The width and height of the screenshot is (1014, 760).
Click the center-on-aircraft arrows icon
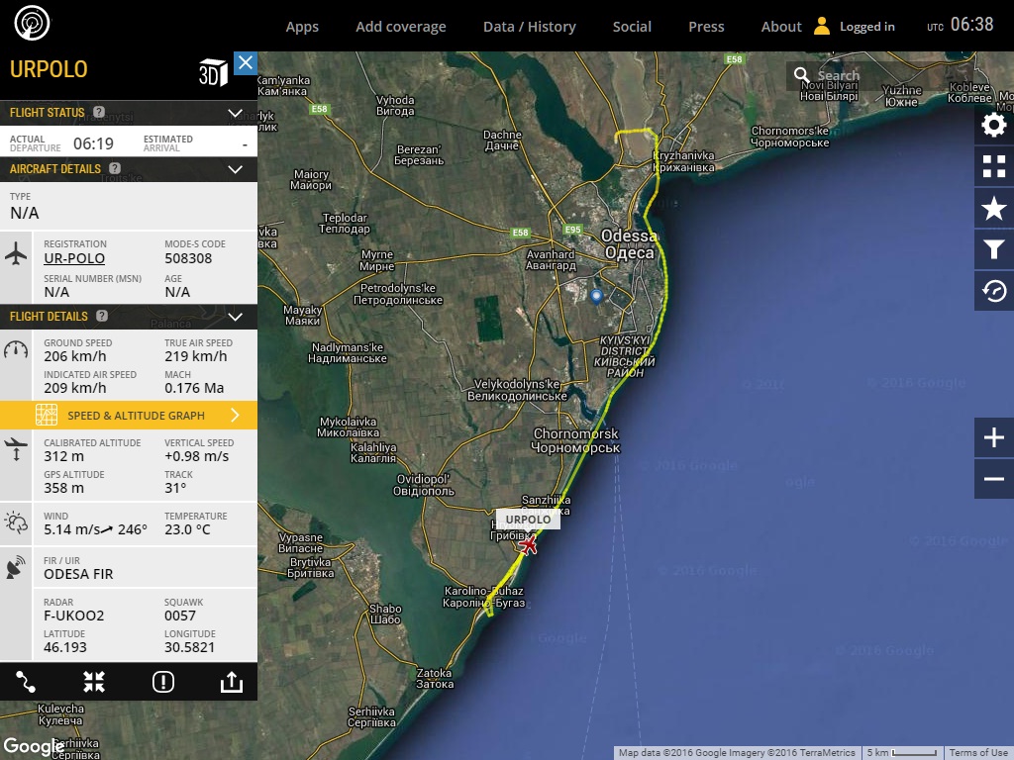coord(94,681)
